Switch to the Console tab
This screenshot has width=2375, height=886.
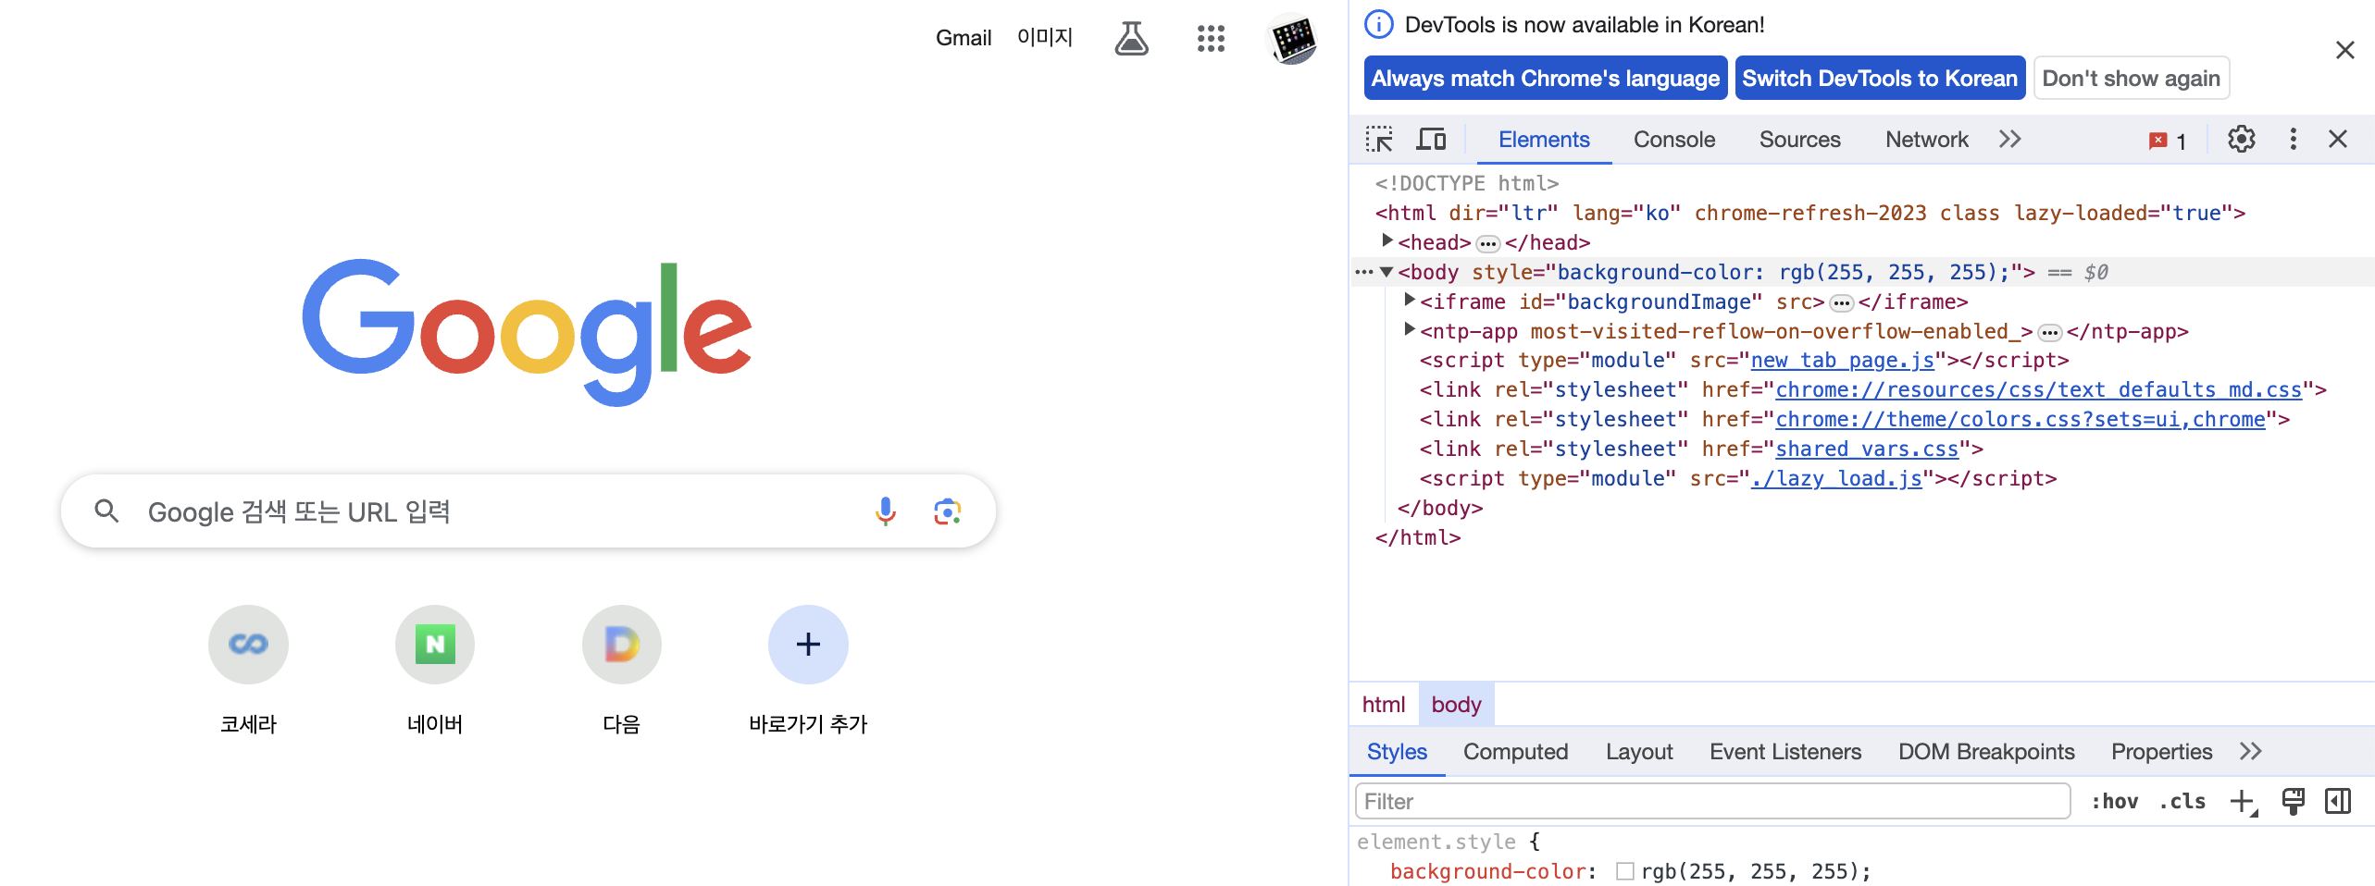tap(1673, 140)
